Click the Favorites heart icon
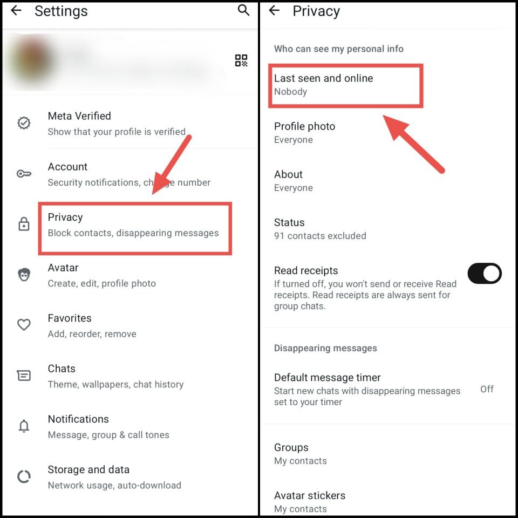The image size is (518, 518). (24, 325)
